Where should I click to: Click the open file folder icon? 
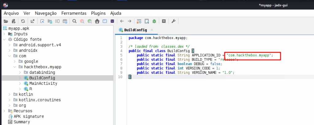pos(5,21)
